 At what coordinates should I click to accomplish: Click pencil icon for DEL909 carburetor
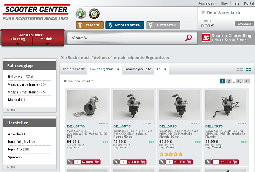pos(70,162)
